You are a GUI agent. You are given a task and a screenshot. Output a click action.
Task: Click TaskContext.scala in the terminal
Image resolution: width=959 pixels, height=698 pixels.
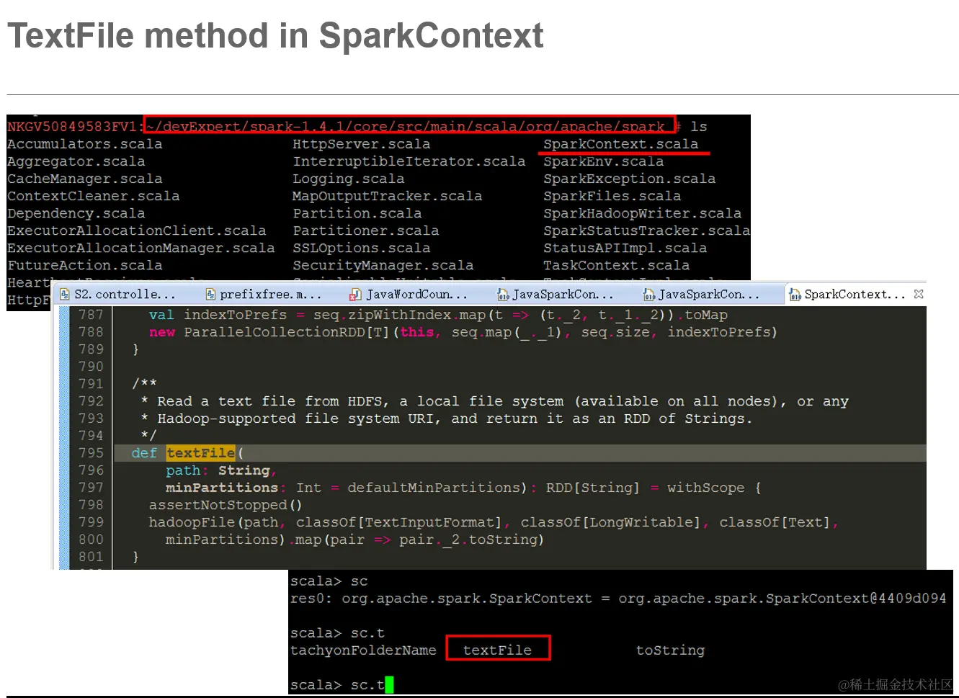[617, 265]
